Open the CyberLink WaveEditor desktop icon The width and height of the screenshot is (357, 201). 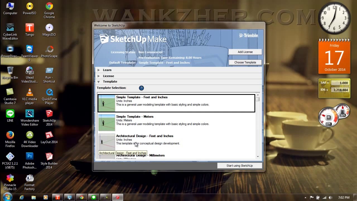point(10,32)
